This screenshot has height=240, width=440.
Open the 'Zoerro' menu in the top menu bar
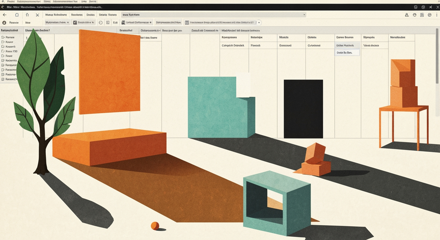(93, 2)
